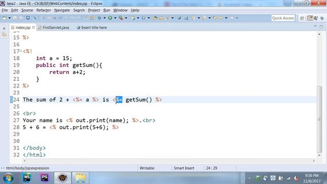The width and height of the screenshot is (327, 184).
Task: Click the Smart Insert status entry
Action: [x=184, y=168]
